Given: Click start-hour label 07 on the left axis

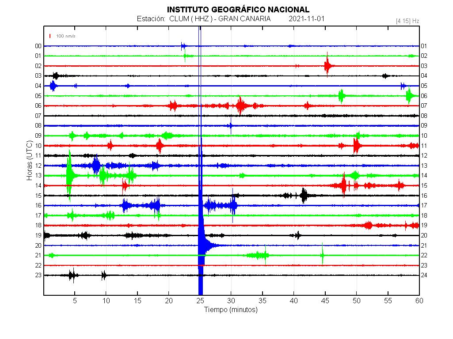Looking at the screenshot, I should pyautogui.click(x=38, y=116).
